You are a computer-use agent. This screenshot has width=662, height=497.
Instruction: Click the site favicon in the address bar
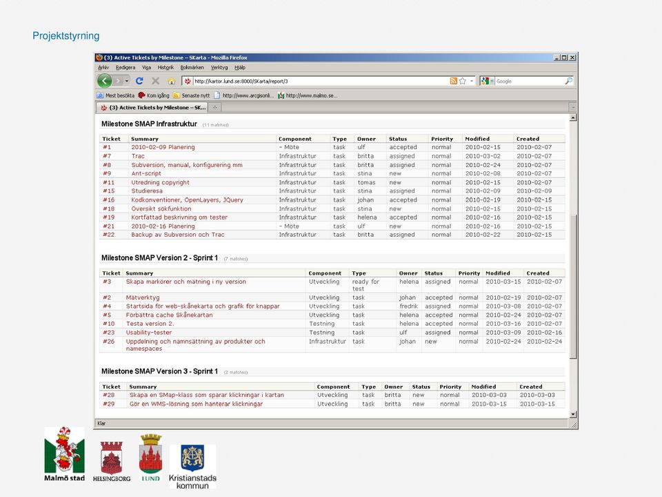pyautogui.click(x=188, y=81)
